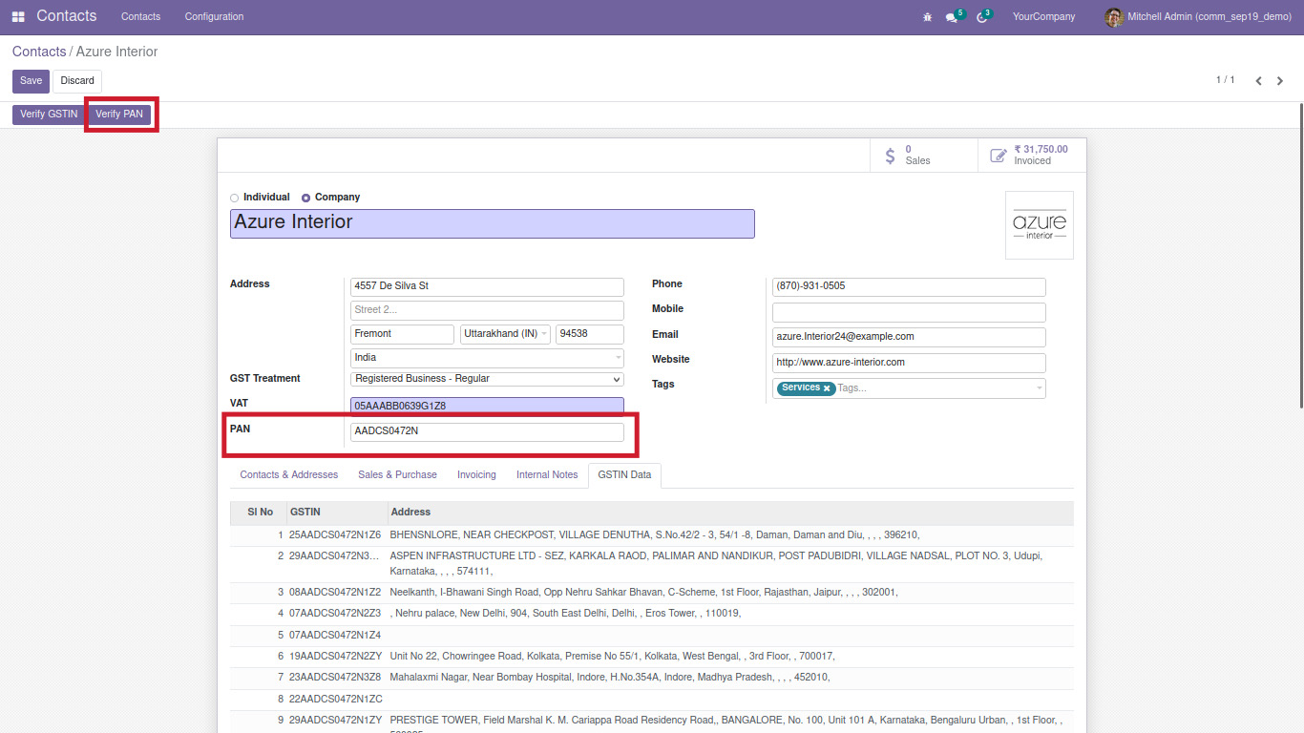
Task: Open the messages chat icon
Action: point(952,17)
